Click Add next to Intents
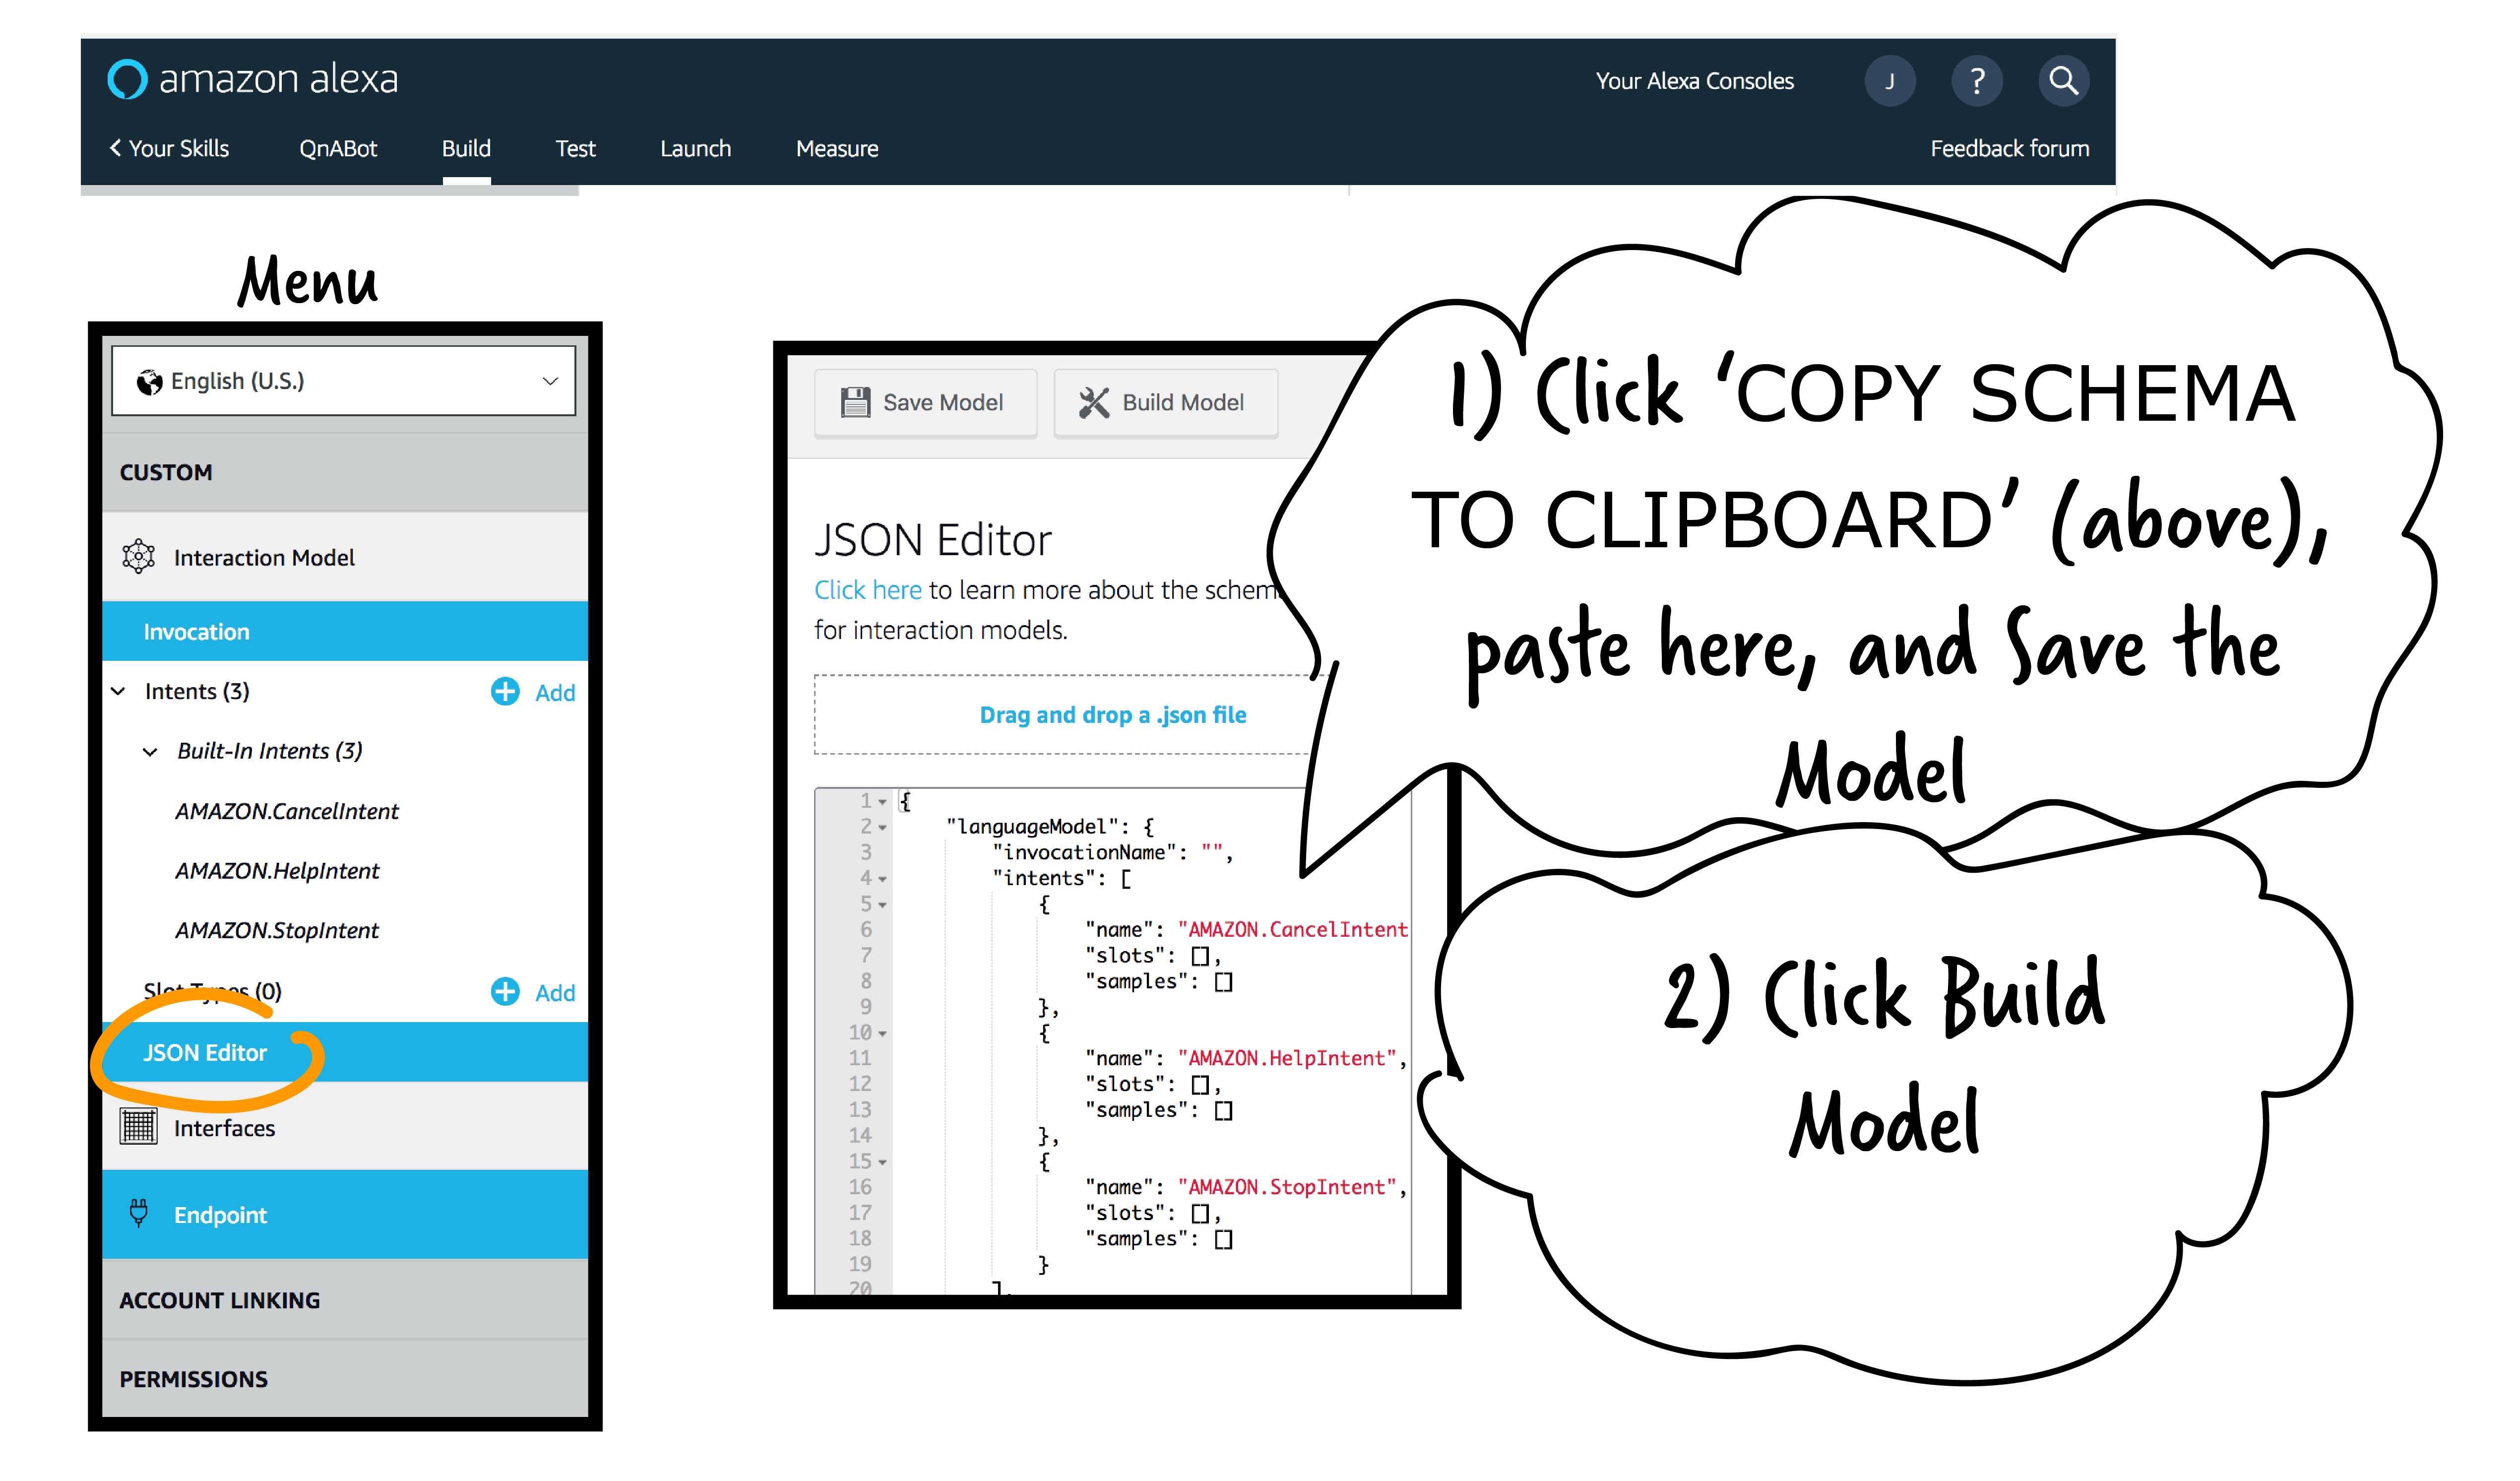The image size is (2520, 1481). pyautogui.click(x=555, y=692)
